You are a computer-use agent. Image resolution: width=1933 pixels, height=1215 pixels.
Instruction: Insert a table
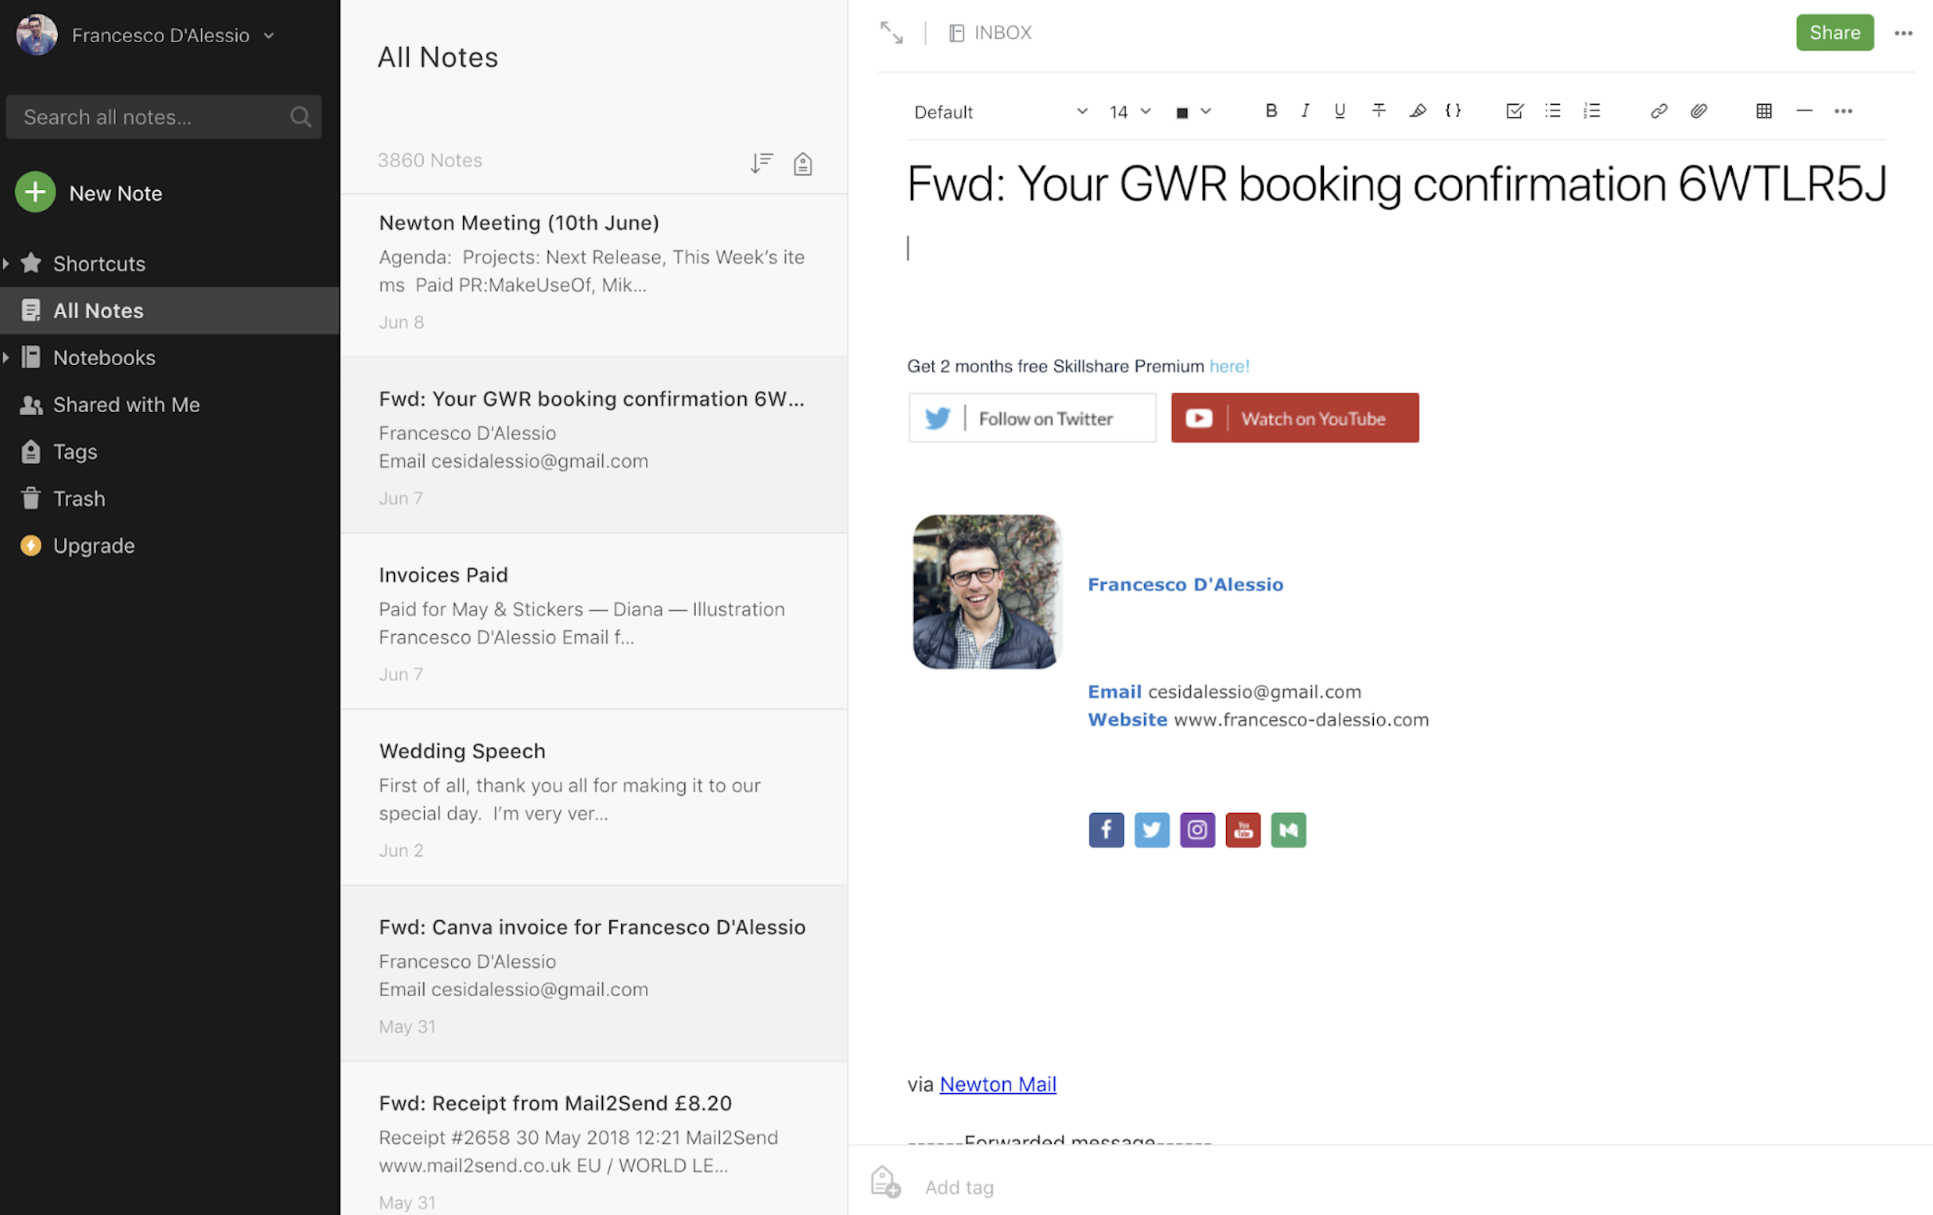(x=1763, y=111)
